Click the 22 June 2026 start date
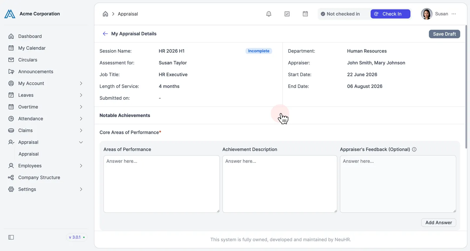The height and width of the screenshot is (251, 470). tap(362, 75)
